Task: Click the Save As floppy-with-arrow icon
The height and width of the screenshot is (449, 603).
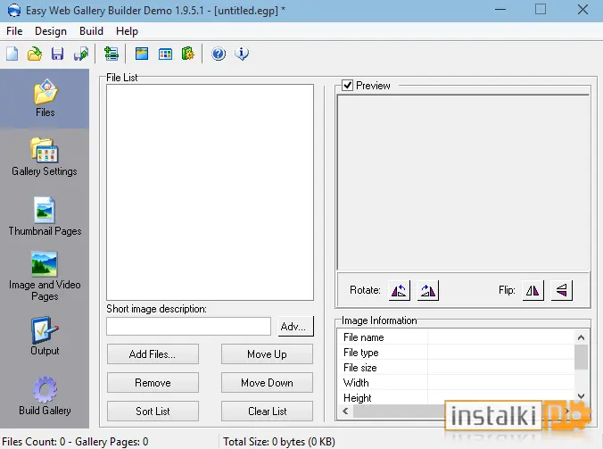Action: click(x=81, y=54)
